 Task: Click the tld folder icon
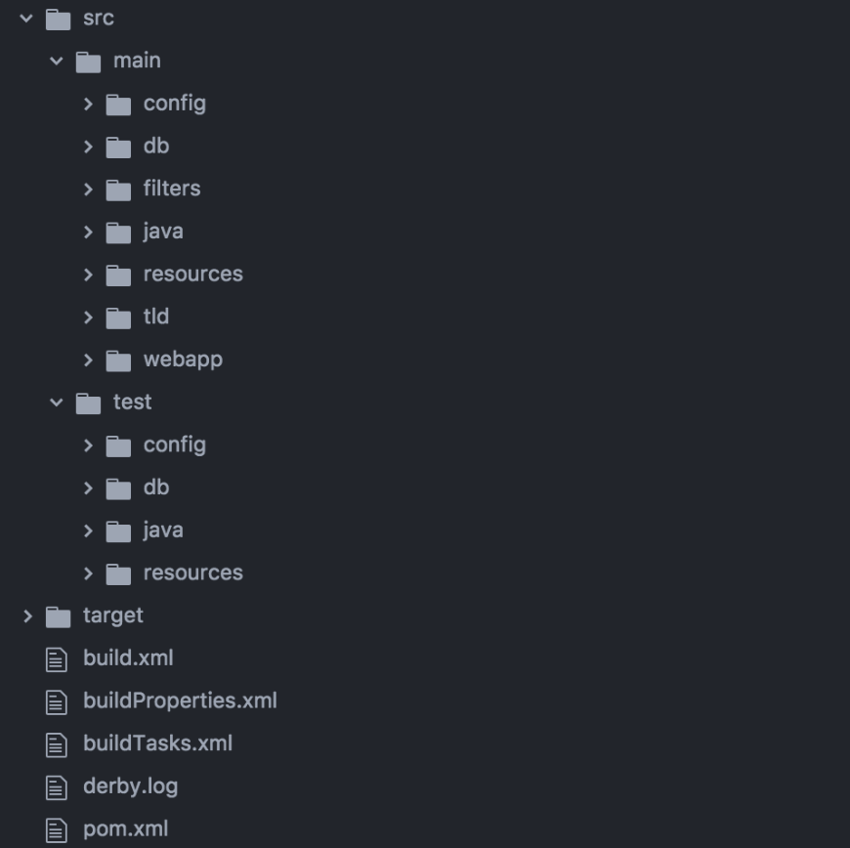pos(118,318)
